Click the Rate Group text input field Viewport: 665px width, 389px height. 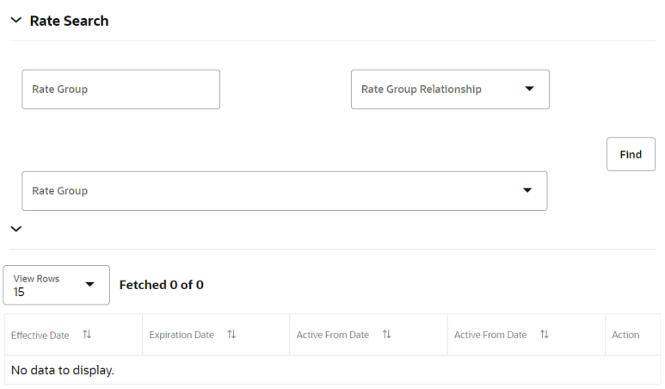(121, 90)
